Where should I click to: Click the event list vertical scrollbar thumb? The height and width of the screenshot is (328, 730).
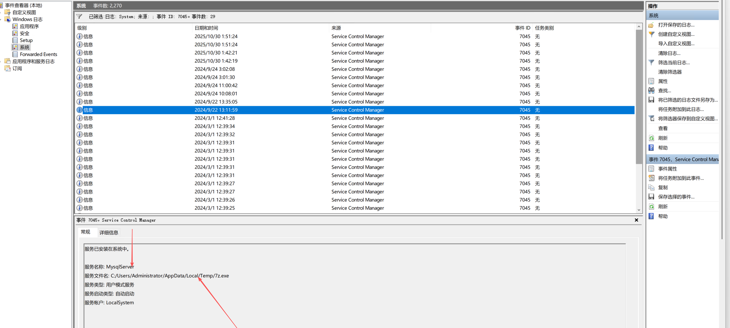click(639, 97)
